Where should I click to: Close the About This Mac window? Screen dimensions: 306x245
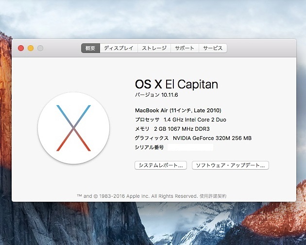click(21, 48)
